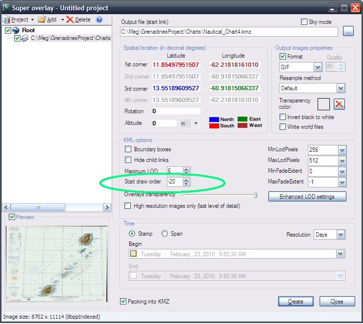Open the Begin date picker dropdown
This screenshot has height=324, width=363.
[340, 254]
